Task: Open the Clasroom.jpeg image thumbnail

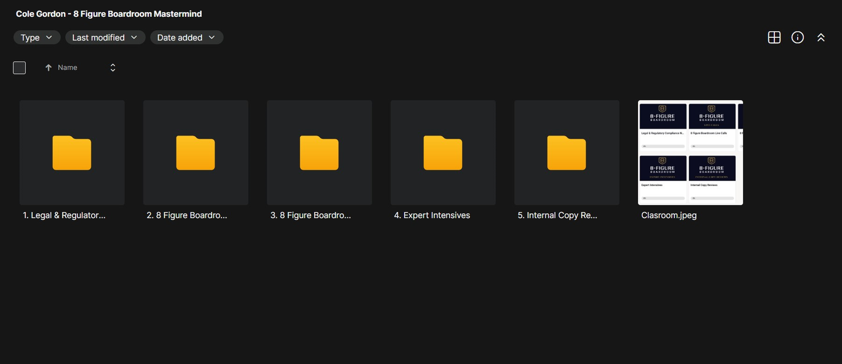Action: 690,152
